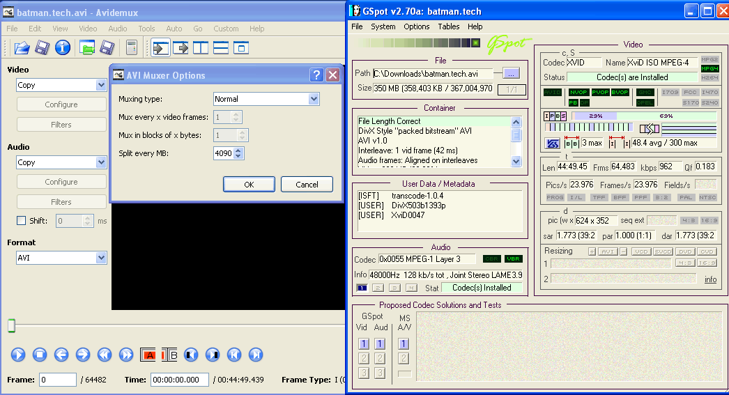Toggle the MPG4 indicator in GSpot Video
This screenshot has width=729, height=395.
pos(710,68)
